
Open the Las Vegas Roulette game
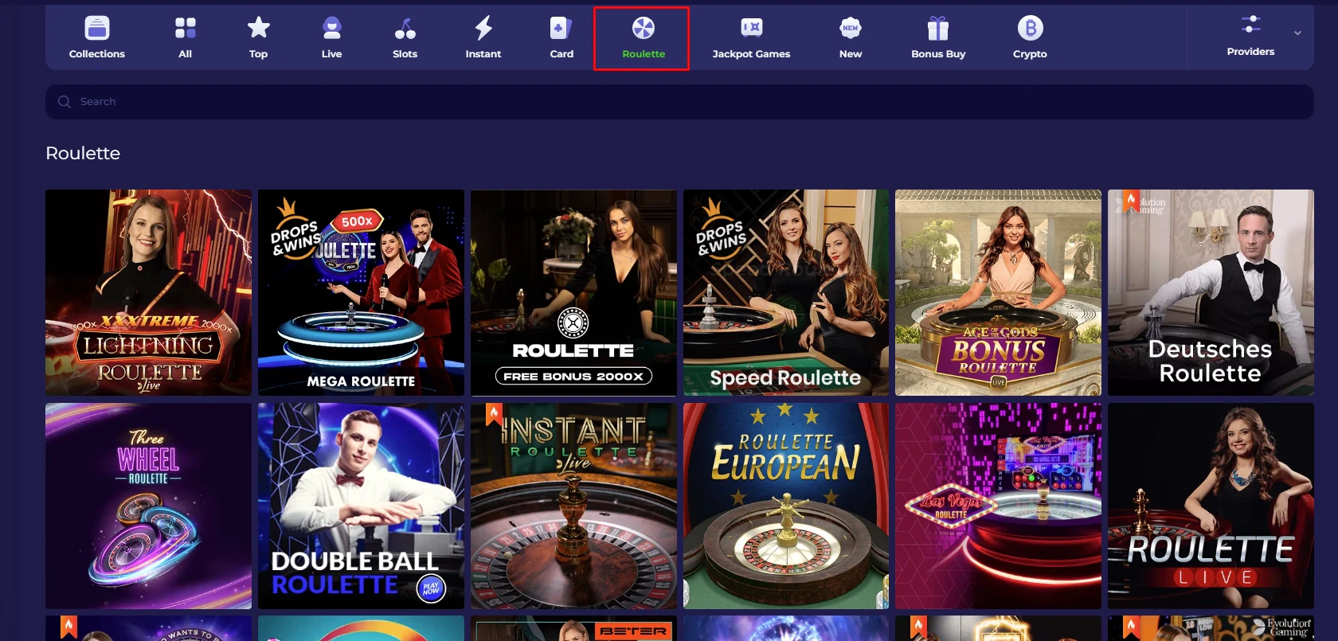tap(998, 506)
